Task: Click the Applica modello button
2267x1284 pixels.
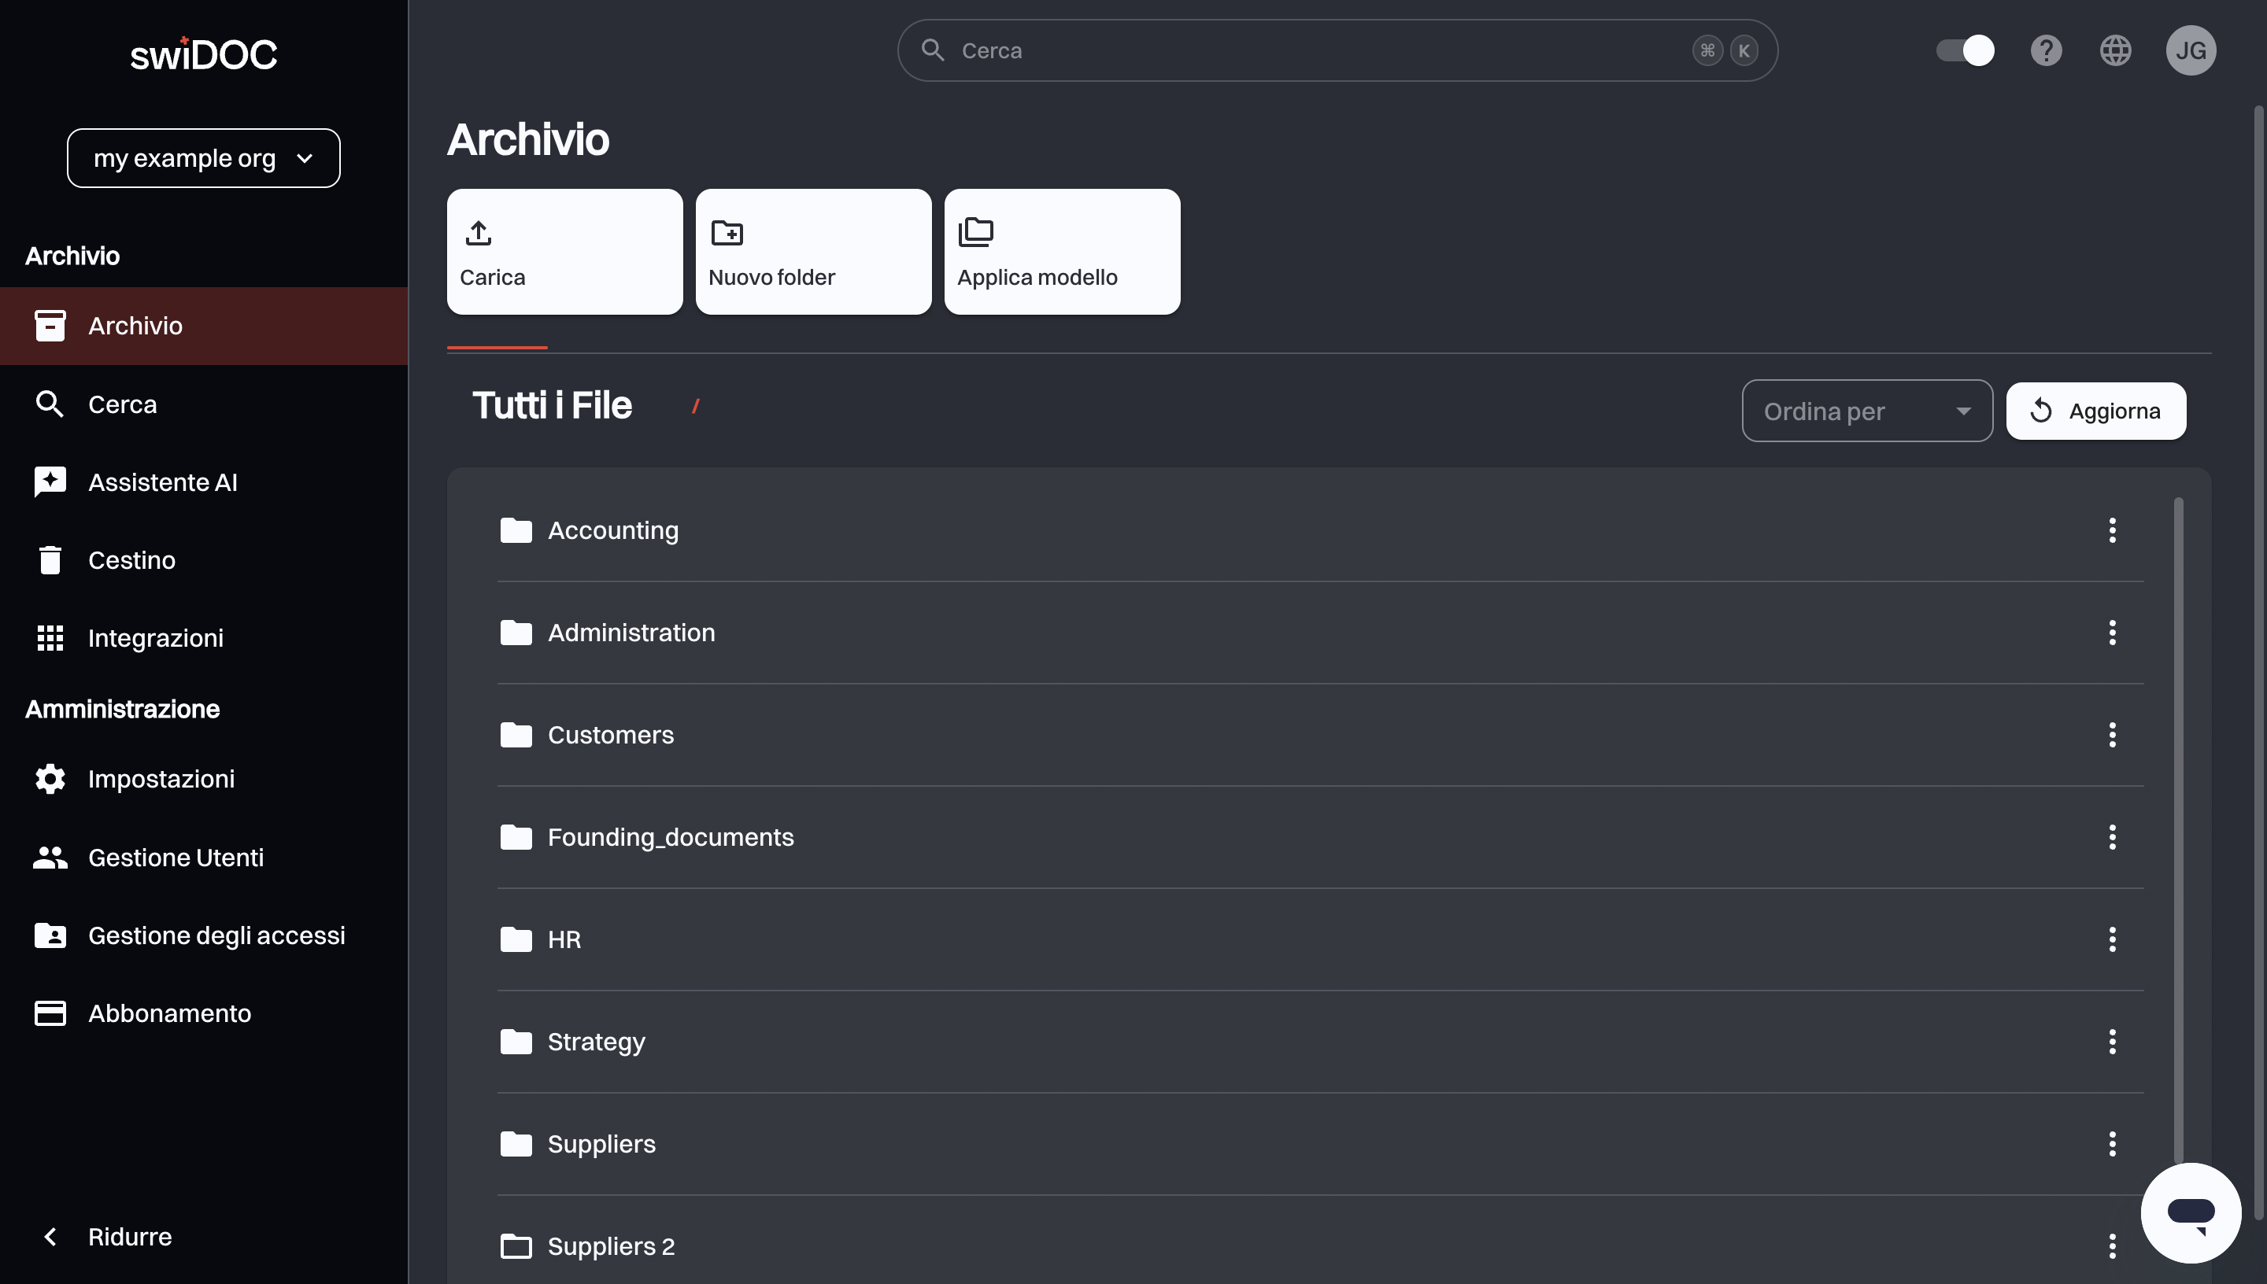Action: (1062, 251)
